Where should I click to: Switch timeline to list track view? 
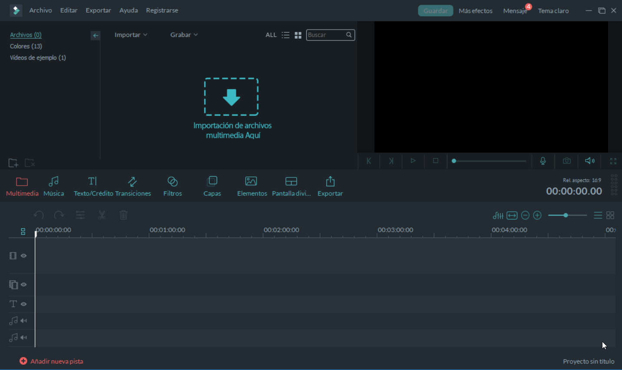tap(598, 216)
